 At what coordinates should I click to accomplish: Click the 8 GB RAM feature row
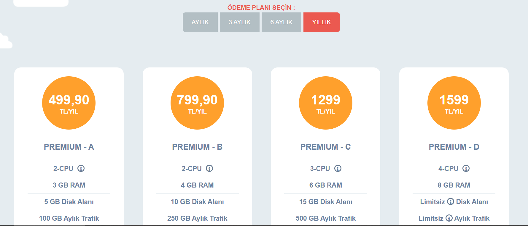tap(454, 185)
